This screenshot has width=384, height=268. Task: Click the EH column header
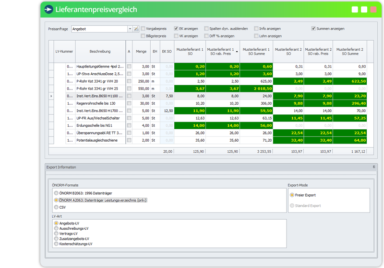point(155,52)
